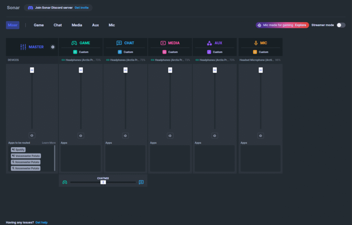Click the Explore mic promotion button
Viewport: 352px width, 225px height.
coord(300,25)
